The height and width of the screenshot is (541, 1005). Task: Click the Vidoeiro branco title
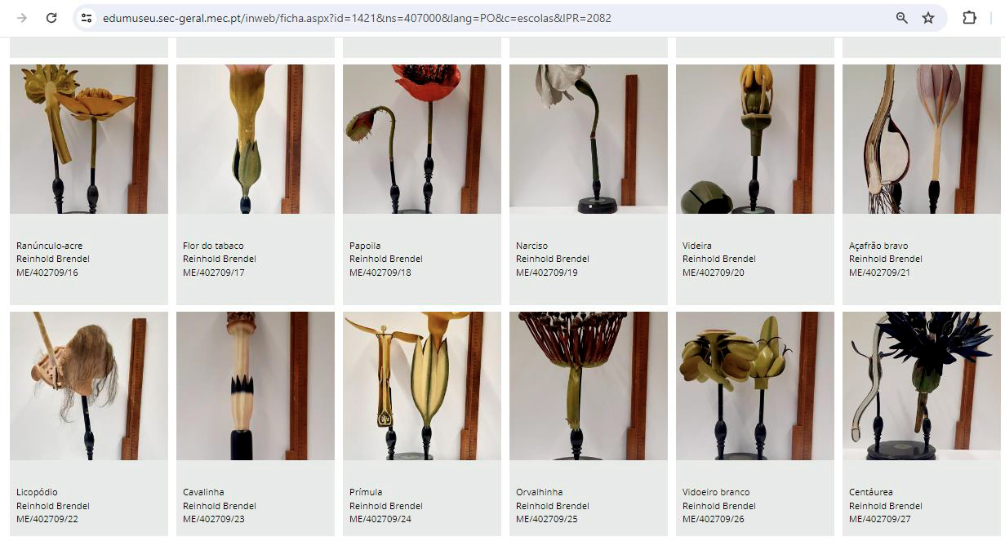[716, 492]
